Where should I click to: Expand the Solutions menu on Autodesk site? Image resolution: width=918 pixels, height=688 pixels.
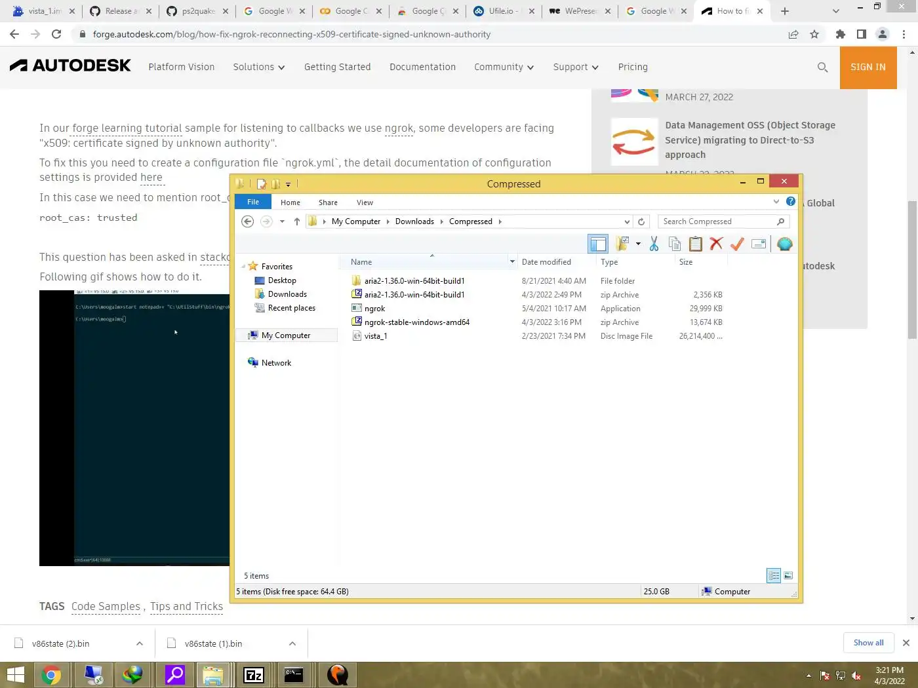pyautogui.click(x=259, y=67)
